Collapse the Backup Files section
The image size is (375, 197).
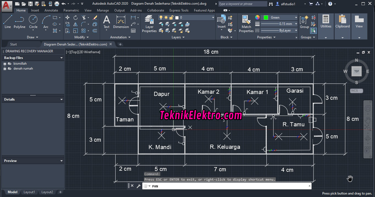[62, 58]
